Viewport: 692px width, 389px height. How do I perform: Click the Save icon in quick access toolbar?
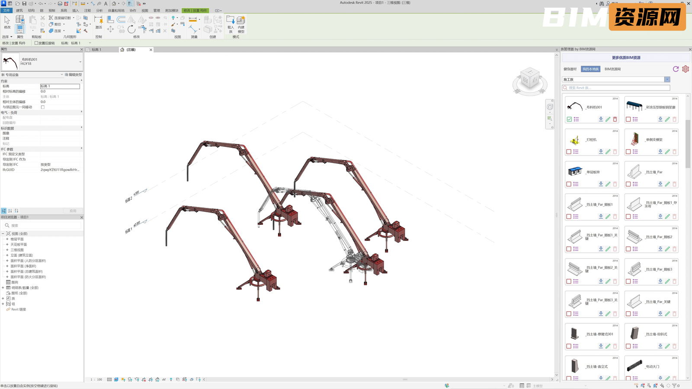[24, 3]
